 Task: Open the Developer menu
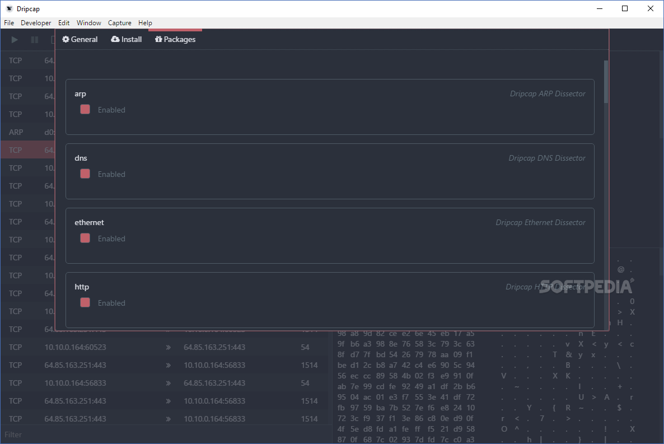click(x=36, y=23)
